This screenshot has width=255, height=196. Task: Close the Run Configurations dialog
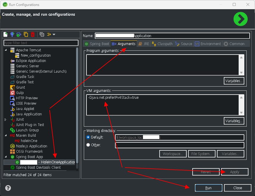(237, 188)
